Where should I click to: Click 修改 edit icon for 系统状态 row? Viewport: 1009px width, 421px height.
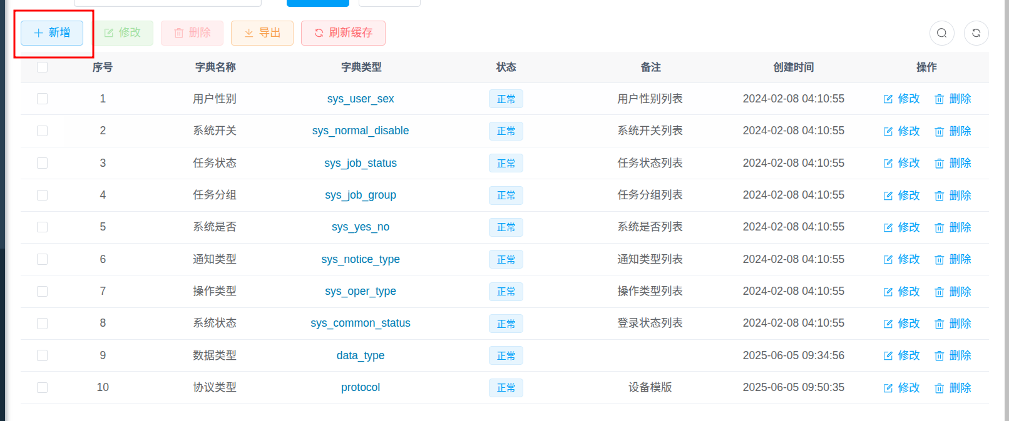[888, 324]
